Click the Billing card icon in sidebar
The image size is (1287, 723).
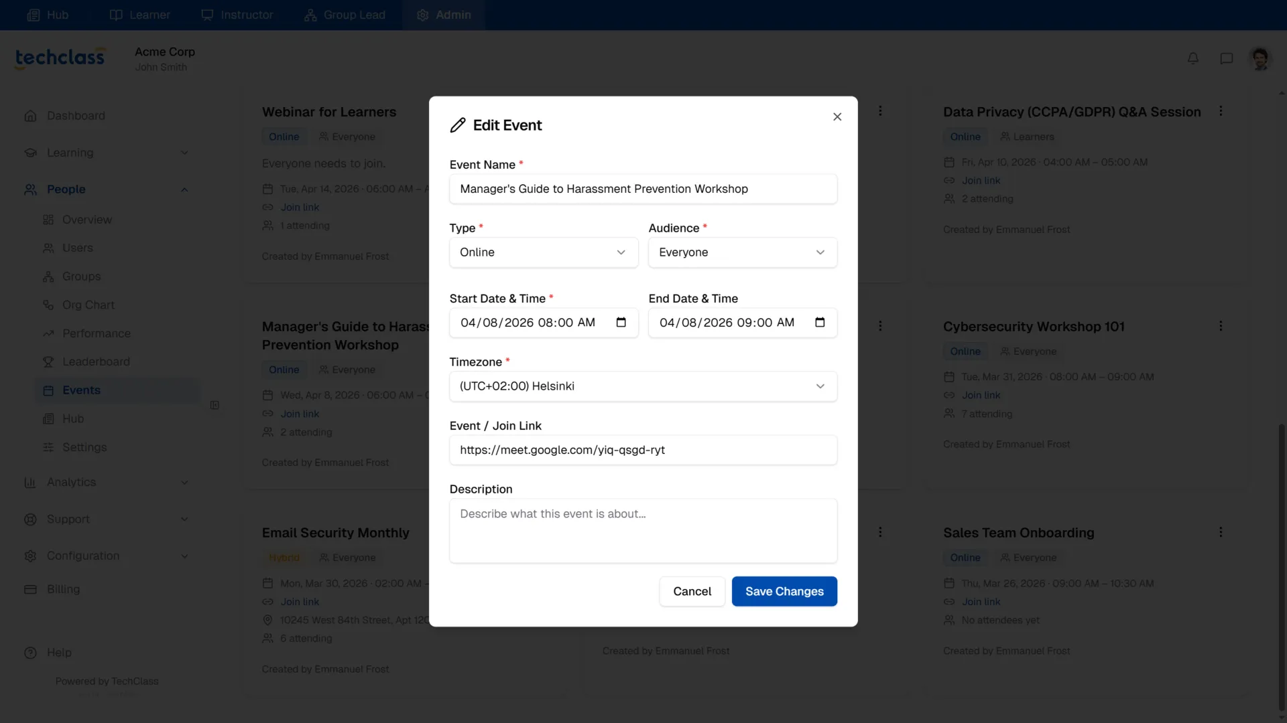click(x=30, y=589)
